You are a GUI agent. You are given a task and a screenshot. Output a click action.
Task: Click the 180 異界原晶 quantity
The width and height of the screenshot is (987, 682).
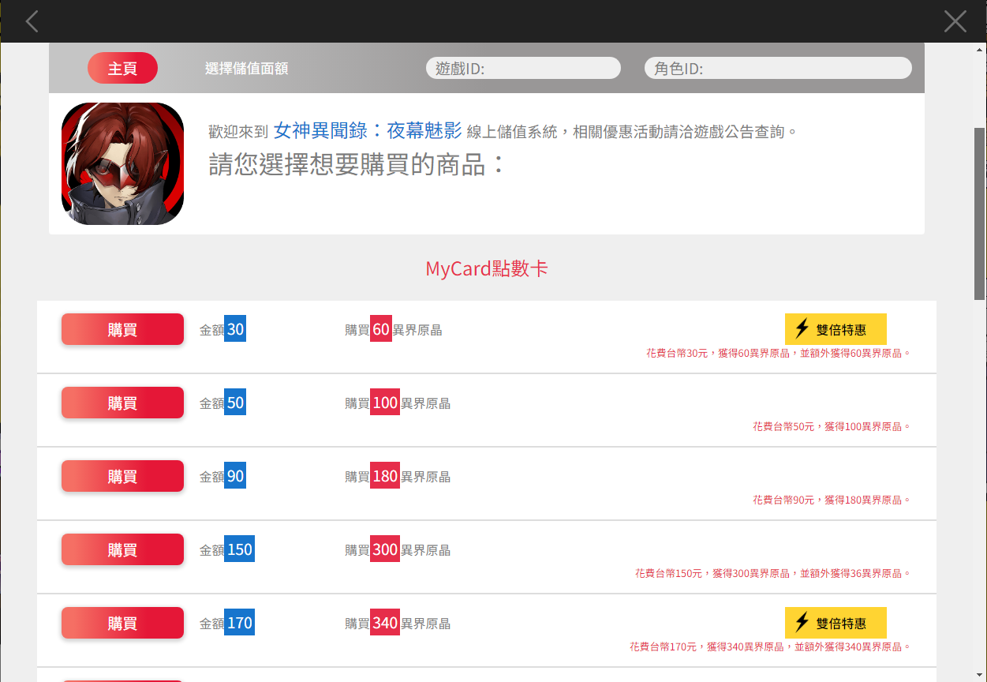click(385, 476)
